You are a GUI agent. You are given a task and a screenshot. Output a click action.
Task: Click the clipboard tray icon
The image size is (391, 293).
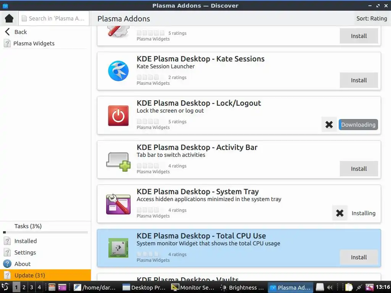pos(349,287)
